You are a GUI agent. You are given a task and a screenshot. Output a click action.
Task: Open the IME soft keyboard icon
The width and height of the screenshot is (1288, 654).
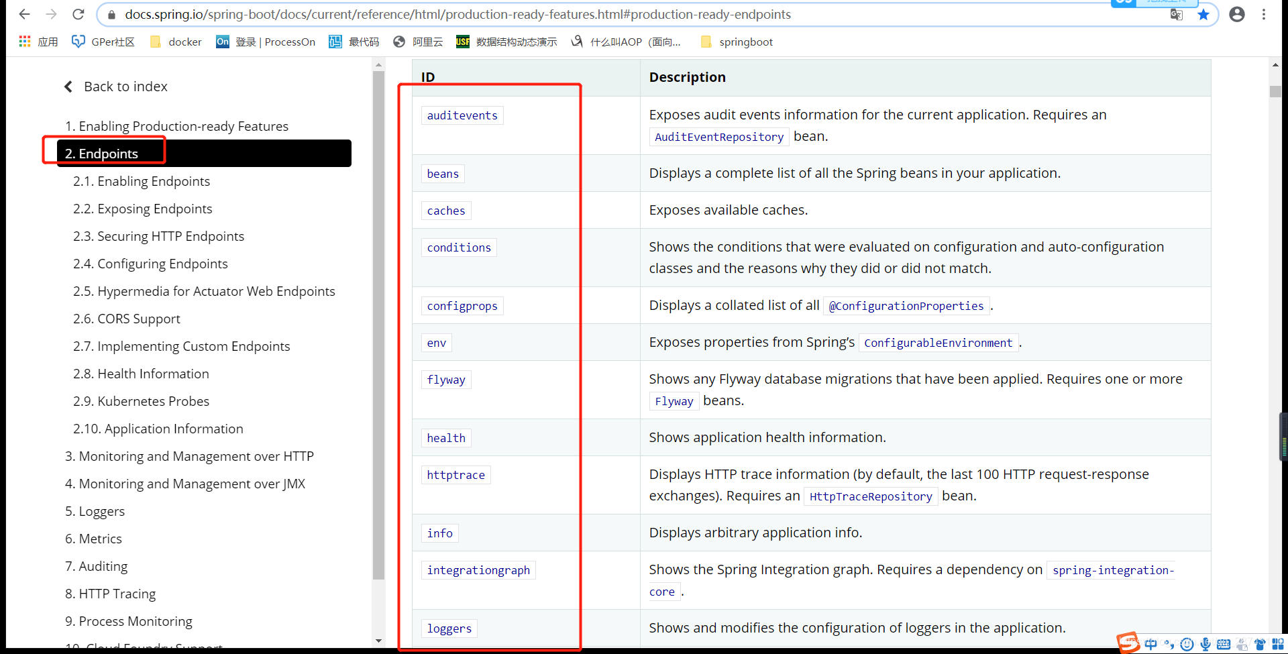1224,645
